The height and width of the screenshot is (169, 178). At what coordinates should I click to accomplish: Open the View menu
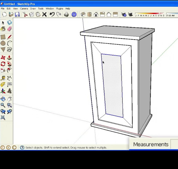(x=15, y=9)
